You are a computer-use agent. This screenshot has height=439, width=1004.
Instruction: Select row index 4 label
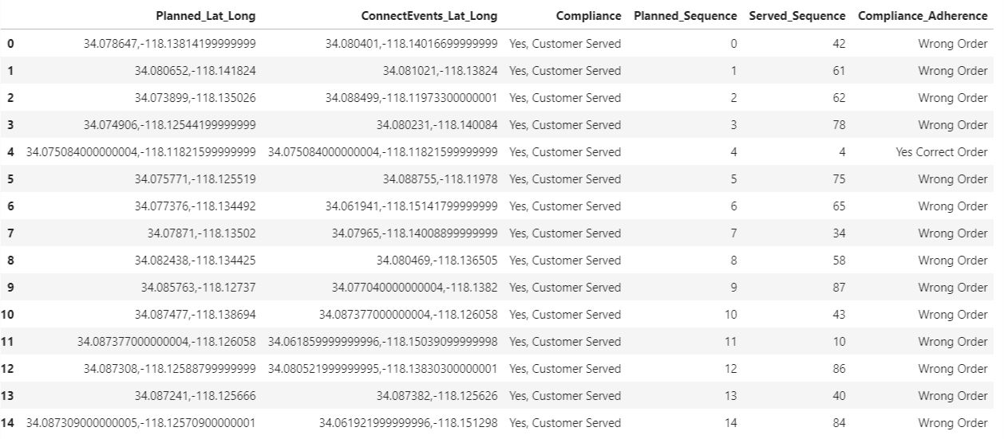click(10, 152)
